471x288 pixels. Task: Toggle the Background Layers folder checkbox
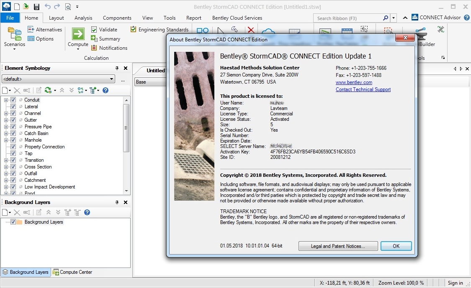point(13,222)
